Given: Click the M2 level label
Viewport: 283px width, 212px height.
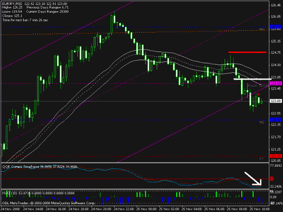Looking at the screenshot, I should [262, 122].
